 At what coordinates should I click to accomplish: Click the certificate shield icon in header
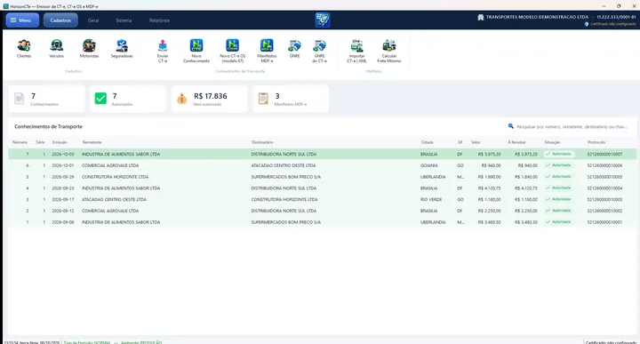(x=587, y=24)
